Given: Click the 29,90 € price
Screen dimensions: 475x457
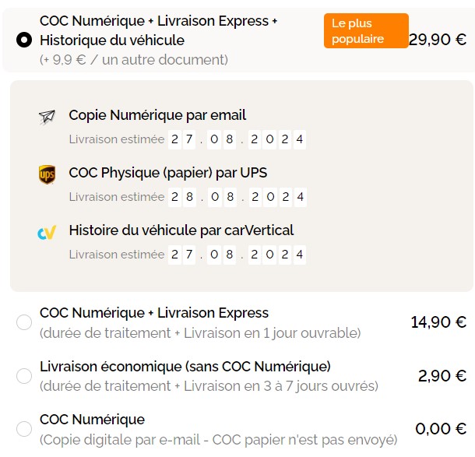Looking at the screenshot, I should [438, 40].
